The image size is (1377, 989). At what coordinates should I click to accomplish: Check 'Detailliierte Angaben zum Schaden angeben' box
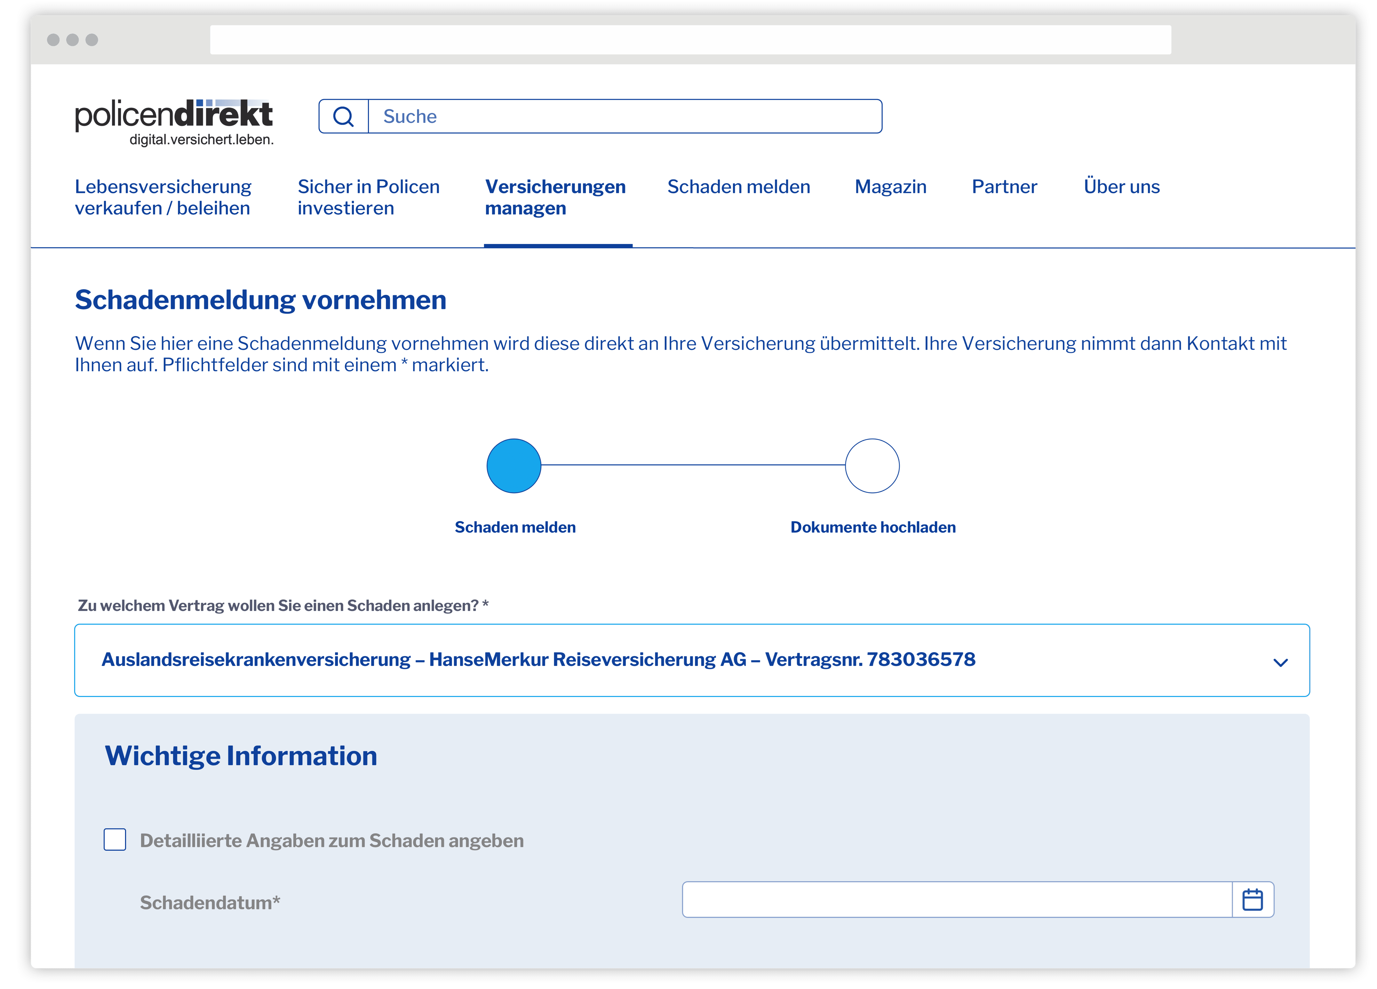[x=115, y=839]
